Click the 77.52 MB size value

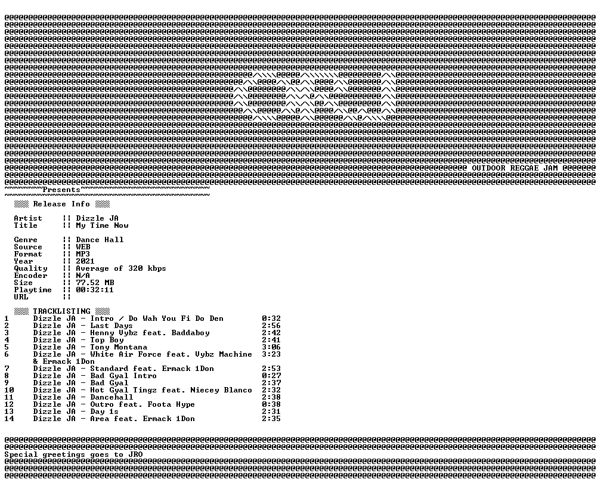coord(95,283)
